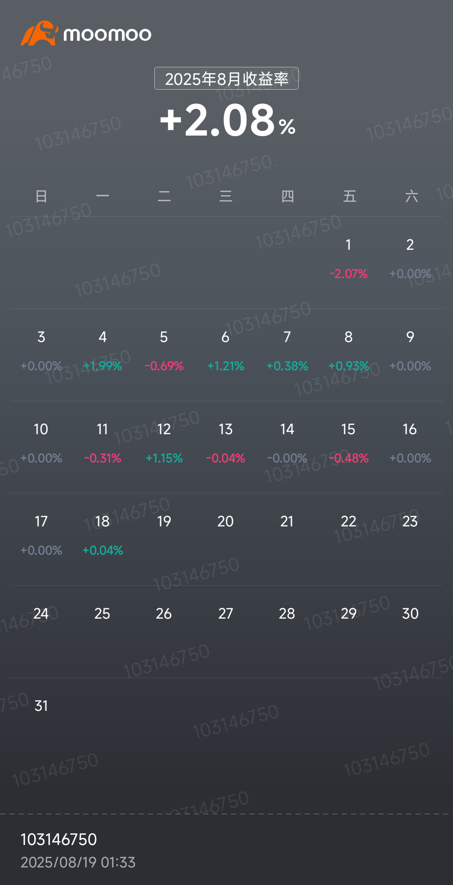Select the 2025年8月收益率 title box

point(226,79)
